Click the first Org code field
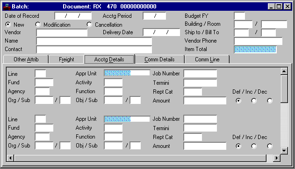Viewport: 295px width, 169px height. pyautogui.click(x=44, y=100)
